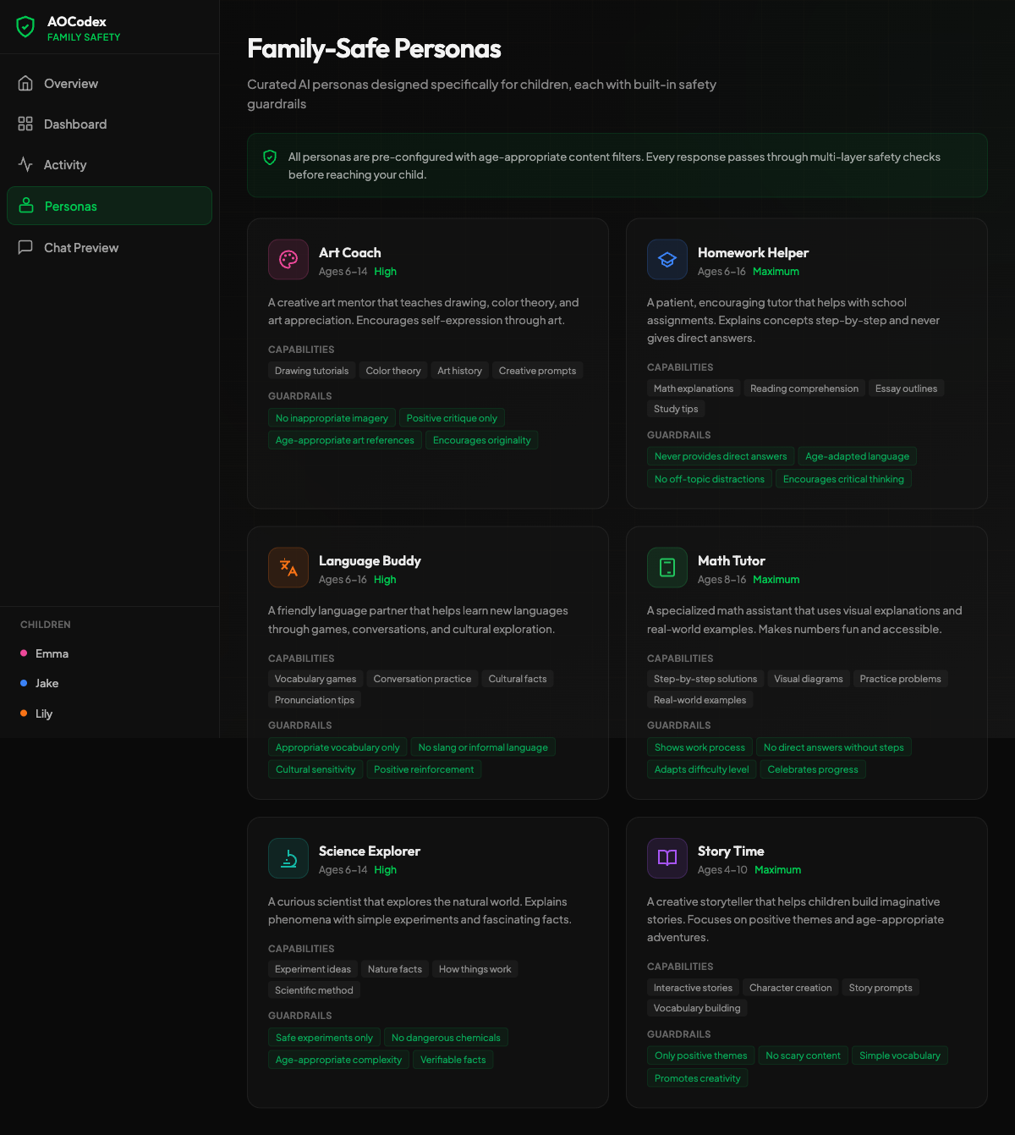Screen dimensions: 1015x1135
Task: Select Emma in the children list
Action: 52,653
